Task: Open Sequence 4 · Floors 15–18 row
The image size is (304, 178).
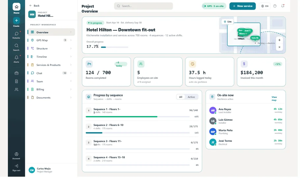Action: (x=142, y=161)
